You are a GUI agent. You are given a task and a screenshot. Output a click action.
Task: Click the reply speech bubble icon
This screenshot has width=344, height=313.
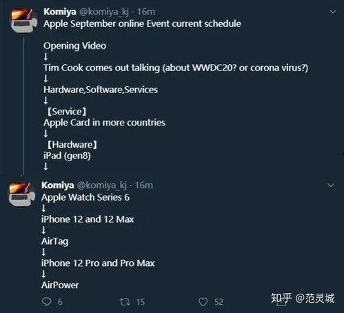(46, 301)
